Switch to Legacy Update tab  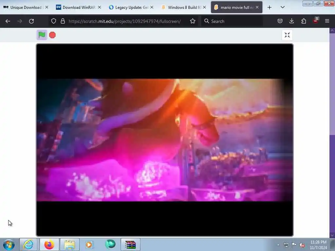(131, 7)
